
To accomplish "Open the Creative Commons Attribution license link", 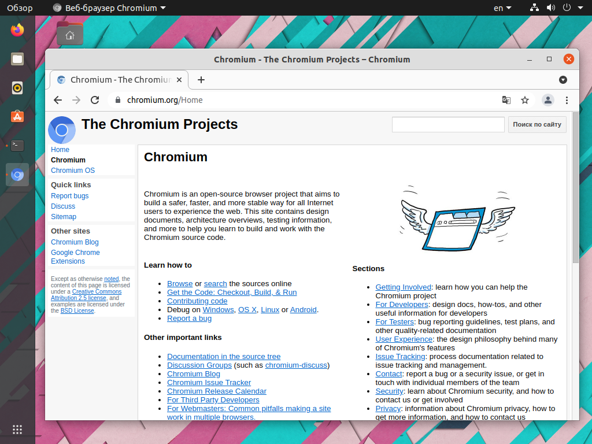I will [86, 295].
